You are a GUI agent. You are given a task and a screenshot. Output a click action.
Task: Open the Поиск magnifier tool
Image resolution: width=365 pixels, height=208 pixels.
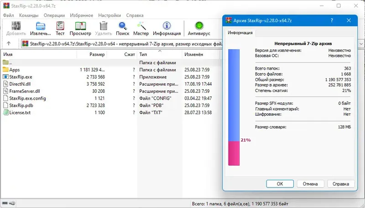point(122,26)
